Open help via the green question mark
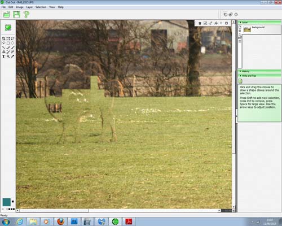Viewport: 282px width, 226px height. coord(27,15)
